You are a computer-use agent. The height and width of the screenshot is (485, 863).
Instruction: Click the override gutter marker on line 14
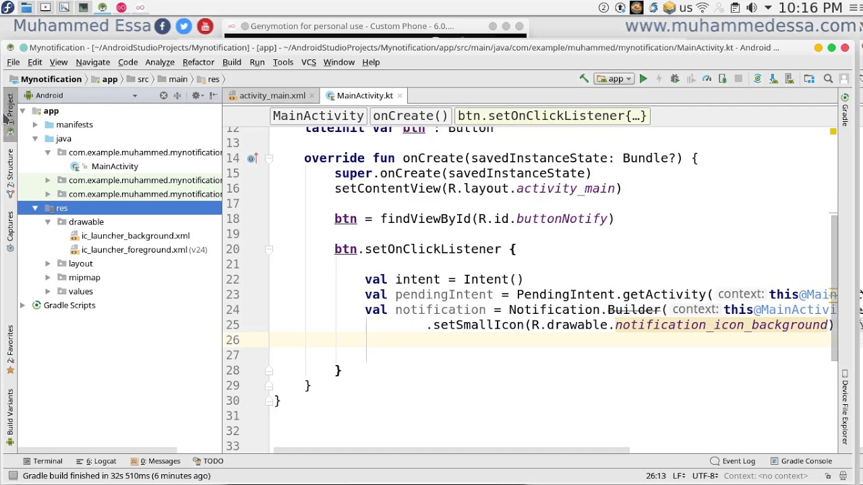[252, 158]
